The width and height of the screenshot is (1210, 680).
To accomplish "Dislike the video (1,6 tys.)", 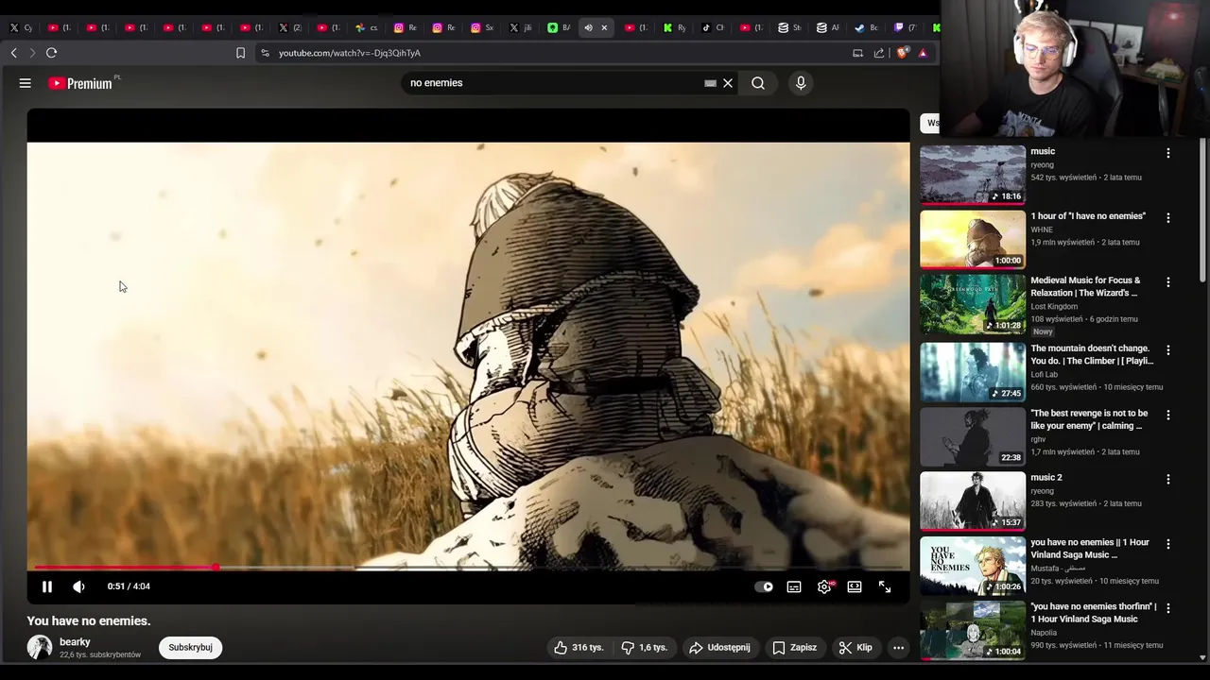I will tap(645, 648).
